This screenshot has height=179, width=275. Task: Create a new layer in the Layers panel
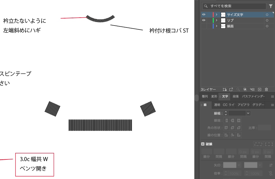[x=259, y=89]
